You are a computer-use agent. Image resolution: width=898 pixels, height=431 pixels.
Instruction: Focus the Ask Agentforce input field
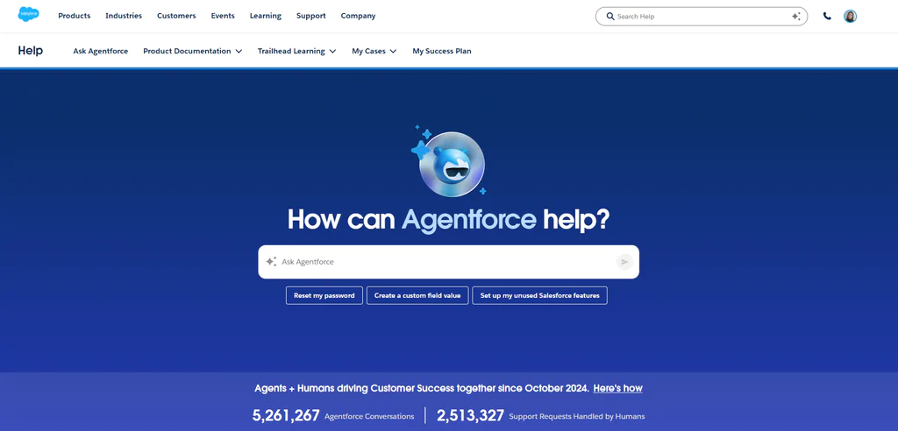click(x=448, y=262)
